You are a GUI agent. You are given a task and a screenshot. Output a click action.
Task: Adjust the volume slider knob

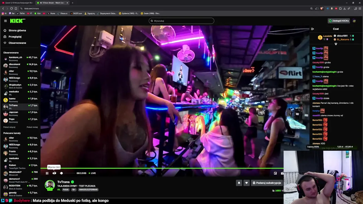click(61, 173)
